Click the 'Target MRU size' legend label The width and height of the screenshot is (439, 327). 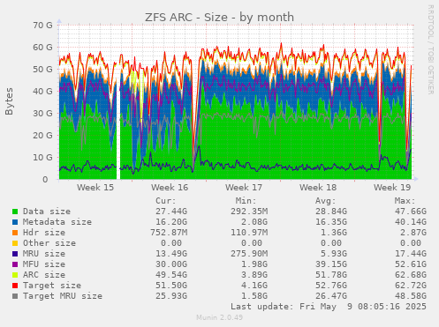click(x=63, y=296)
